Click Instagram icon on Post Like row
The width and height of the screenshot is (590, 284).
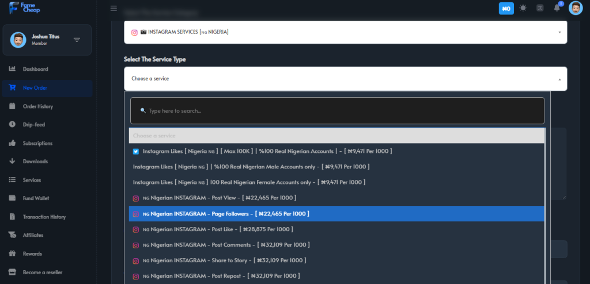click(x=136, y=229)
